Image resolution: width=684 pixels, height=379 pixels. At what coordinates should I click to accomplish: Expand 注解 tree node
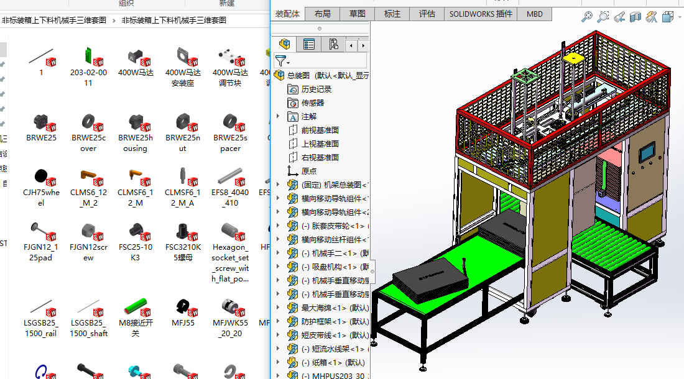[278, 116]
